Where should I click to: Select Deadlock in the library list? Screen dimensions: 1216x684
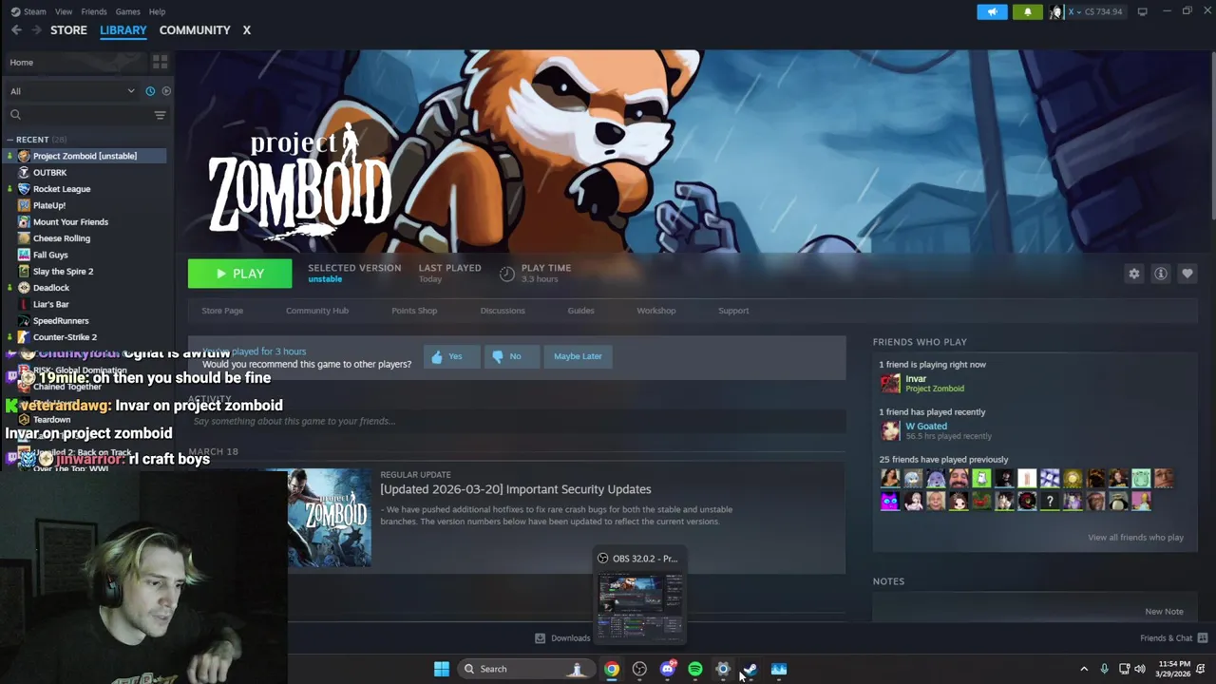click(51, 288)
